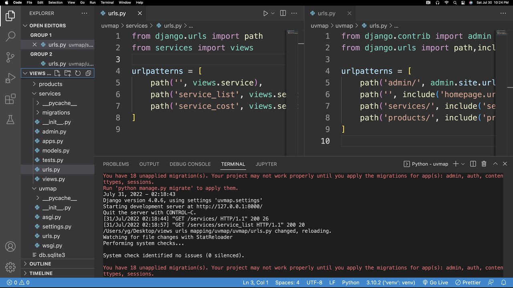Click notifications bell in status bar
The height and width of the screenshot is (288, 513).
(504, 282)
